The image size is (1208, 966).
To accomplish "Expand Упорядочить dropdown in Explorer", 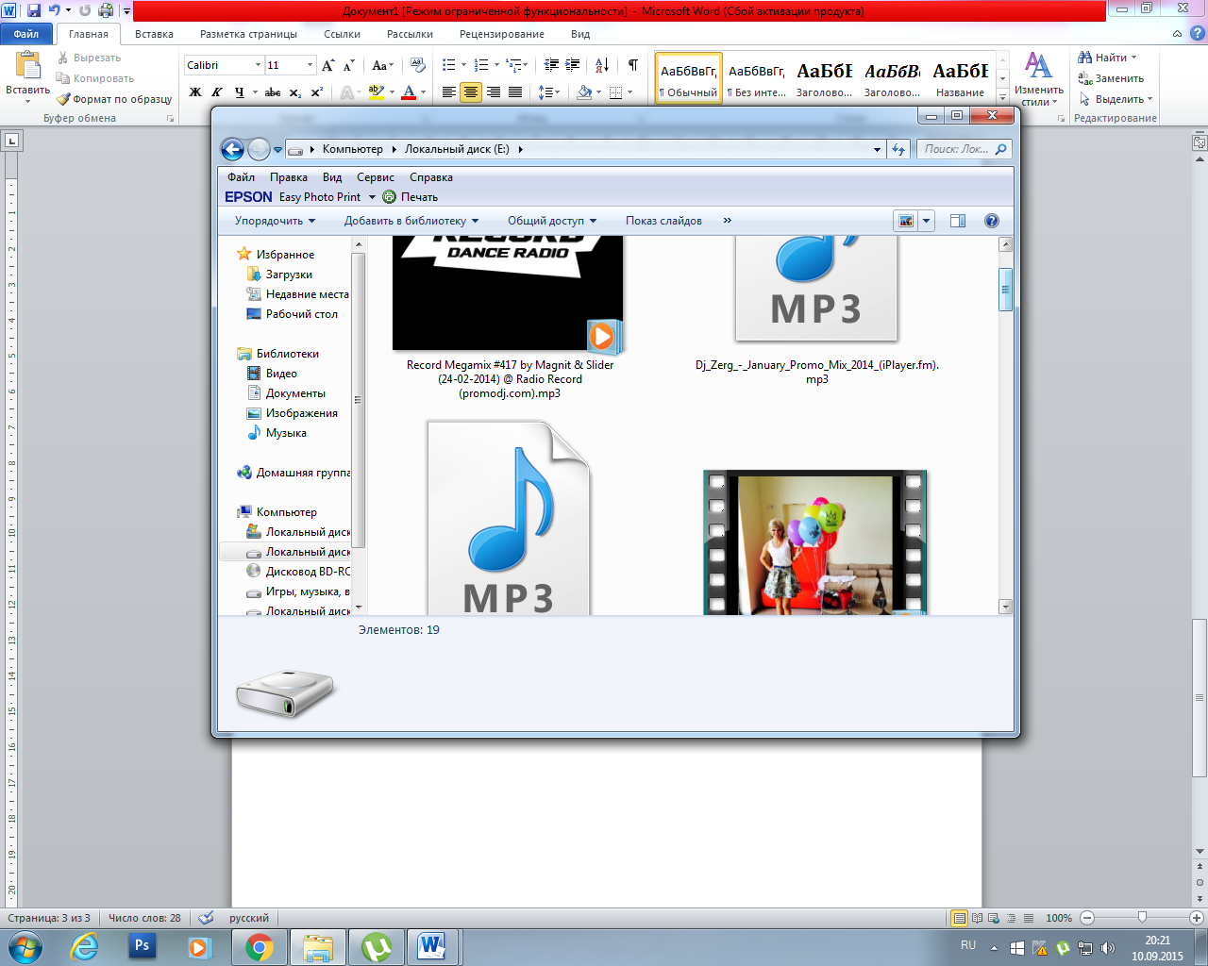I will (x=275, y=221).
